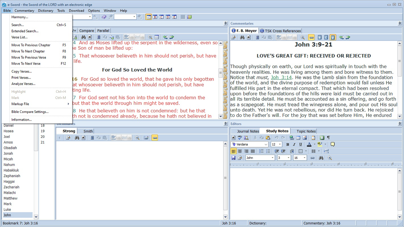
Task: Select chapter 21 in chapter list
Action: (43, 142)
